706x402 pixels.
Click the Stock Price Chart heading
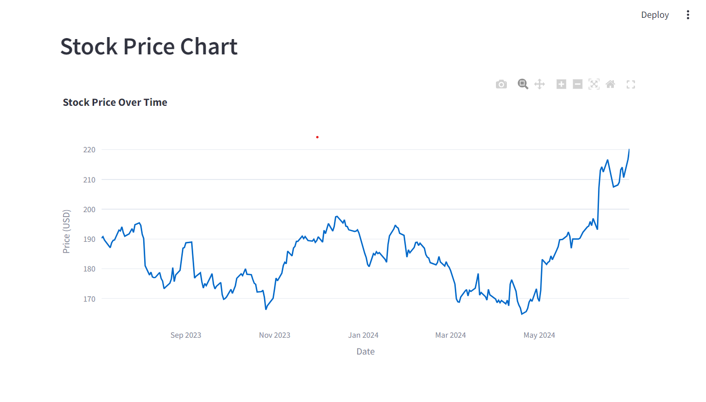click(x=149, y=46)
